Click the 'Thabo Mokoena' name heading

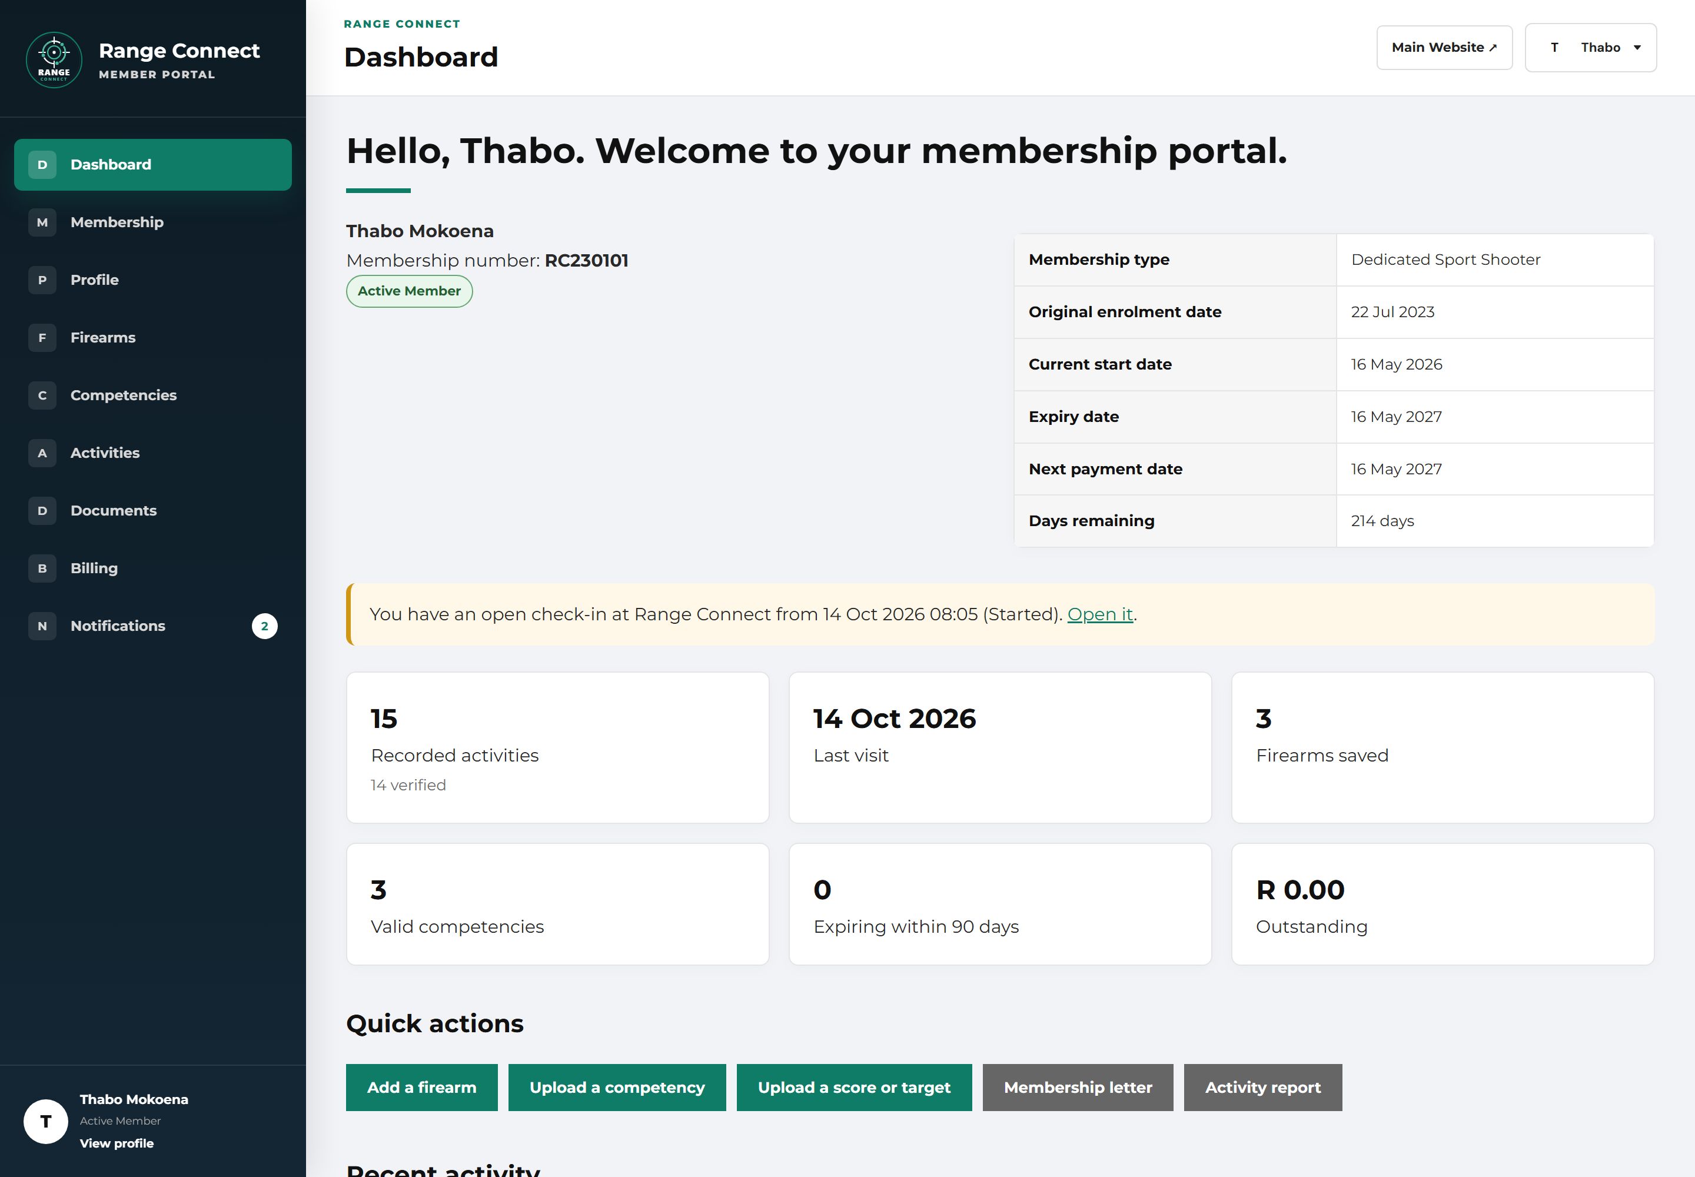pos(420,231)
